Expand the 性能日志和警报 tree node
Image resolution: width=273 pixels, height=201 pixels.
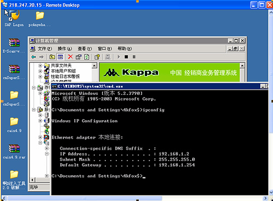coord(40,76)
